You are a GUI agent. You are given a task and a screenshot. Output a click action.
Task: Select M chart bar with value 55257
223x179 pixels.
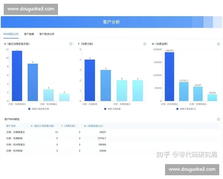[x=198, y=94]
